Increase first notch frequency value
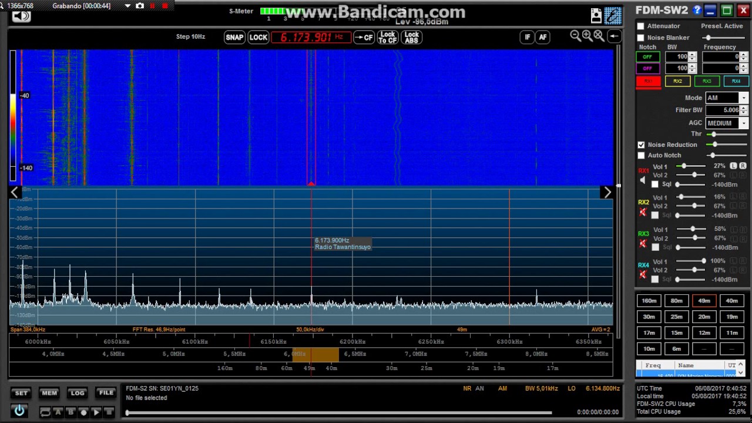The image size is (752, 423). coord(744,55)
